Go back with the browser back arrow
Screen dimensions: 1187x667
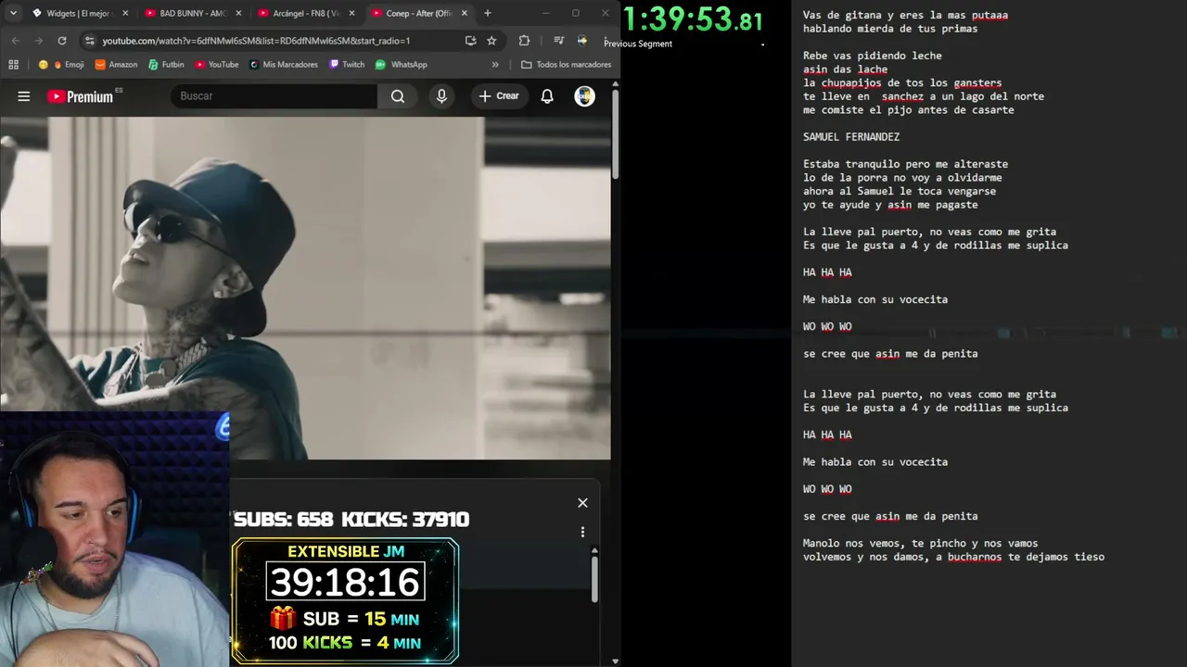15,41
